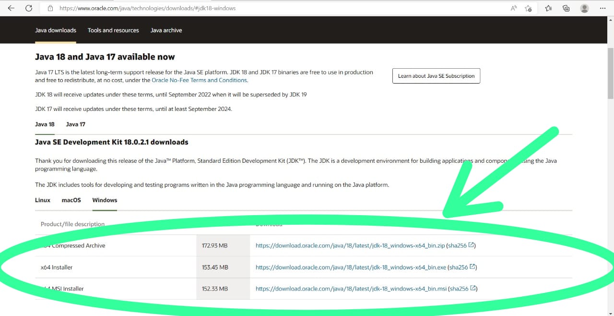
Task: Click the x64 Installer row label
Action: 57,267
